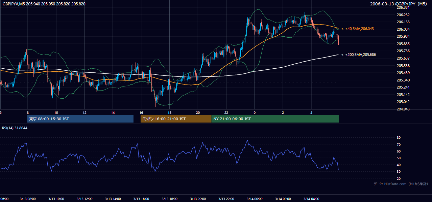Select the ロンドン 16:00-21:00 JST session bar
Screen dimensions: 432x202
pos(176,119)
